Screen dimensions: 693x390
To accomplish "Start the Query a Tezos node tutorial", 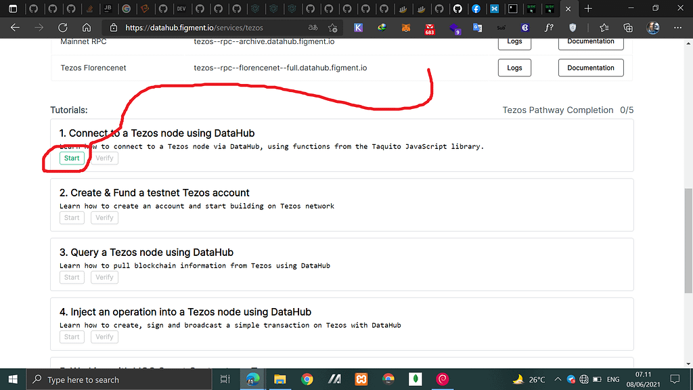I will (x=72, y=277).
